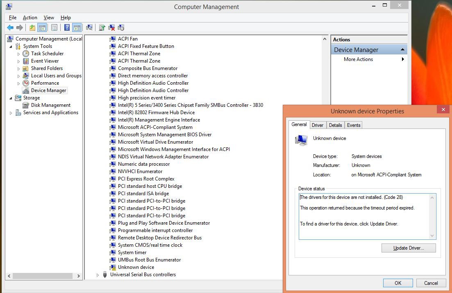Collapse the Storage tree node
Screen dimensions: 452x293
pyautogui.click(x=11, y=98)
